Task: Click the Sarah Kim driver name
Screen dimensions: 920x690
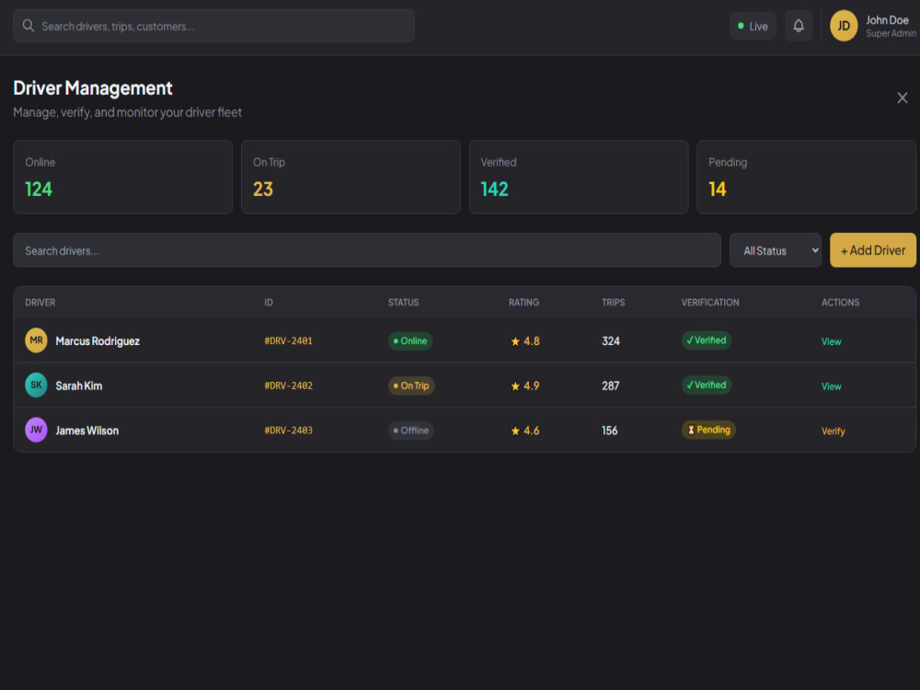Action: [78, 385]
